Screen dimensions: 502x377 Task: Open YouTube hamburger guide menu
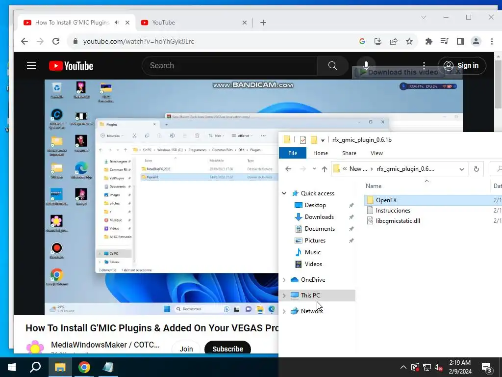point(31,66)
